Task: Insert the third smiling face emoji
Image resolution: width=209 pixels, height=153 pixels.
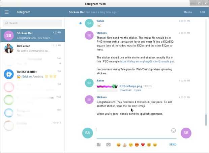Action: point(131,145)
